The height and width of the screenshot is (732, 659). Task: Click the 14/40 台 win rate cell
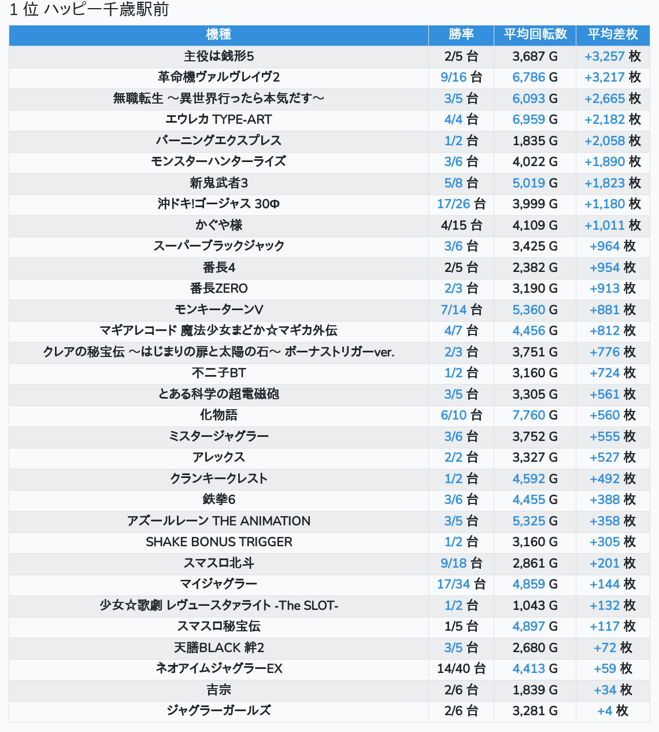point(461,668)
